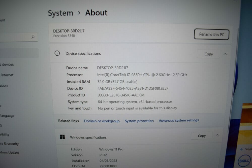
Task: Open the Windows Update sidebar item
Action: click(10, 153)
